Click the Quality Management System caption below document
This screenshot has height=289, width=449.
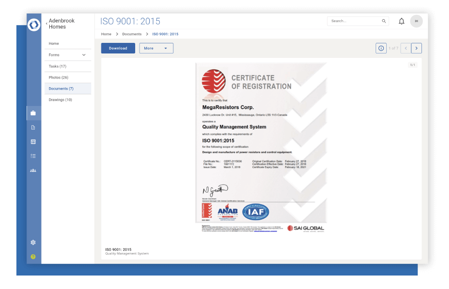pyautogui.click(x=127, y=253)
